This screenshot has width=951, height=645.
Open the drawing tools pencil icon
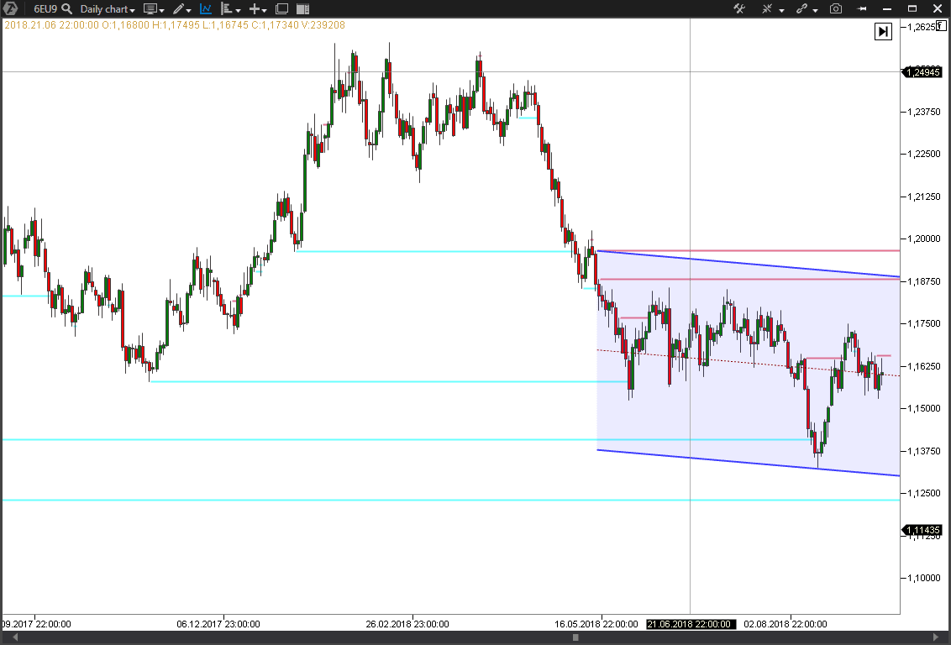179,9
